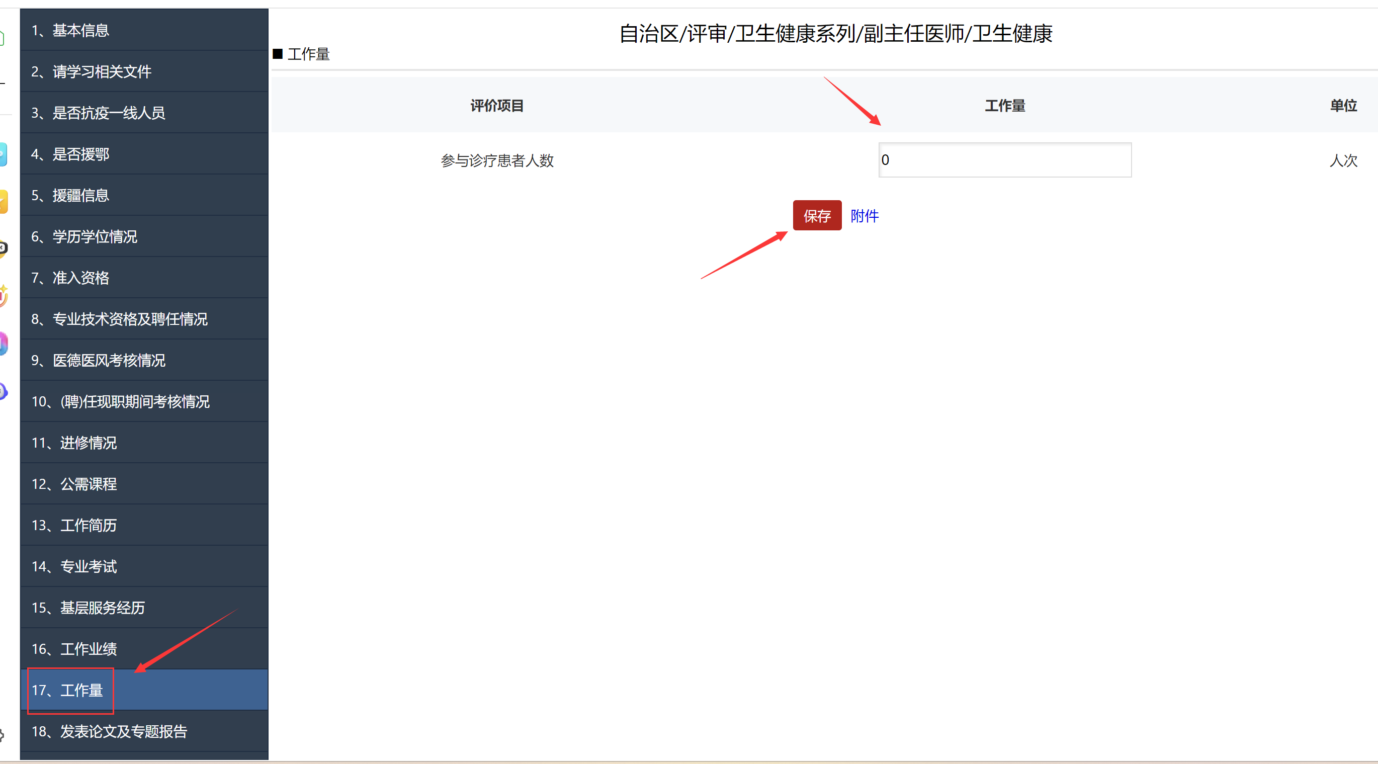Viewport: 1378px width, 764px height.
Task: Select 基层服务经历 menu item
Action: pos(144,607)
